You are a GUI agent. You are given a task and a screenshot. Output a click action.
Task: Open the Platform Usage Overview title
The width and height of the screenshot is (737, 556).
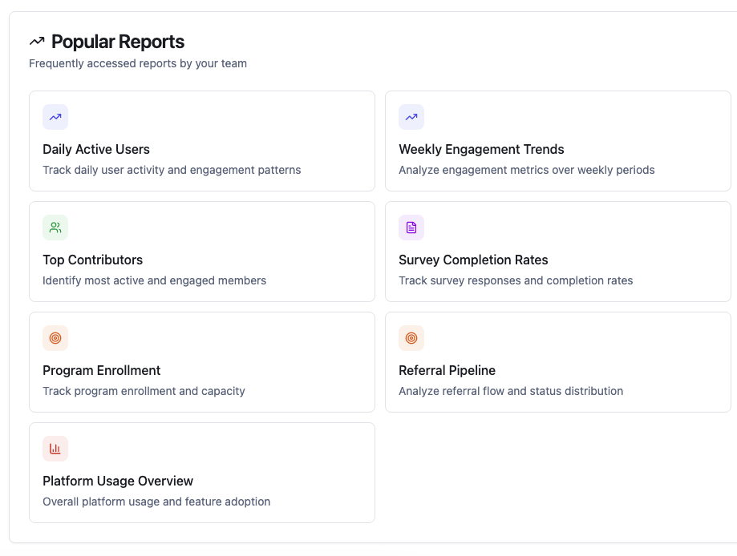coord(118,481)
